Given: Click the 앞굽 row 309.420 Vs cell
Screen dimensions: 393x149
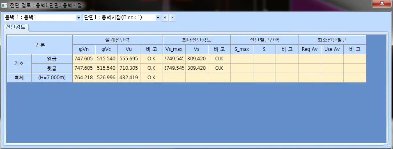Looking at the screenshot, I should [x=196, y=59].
